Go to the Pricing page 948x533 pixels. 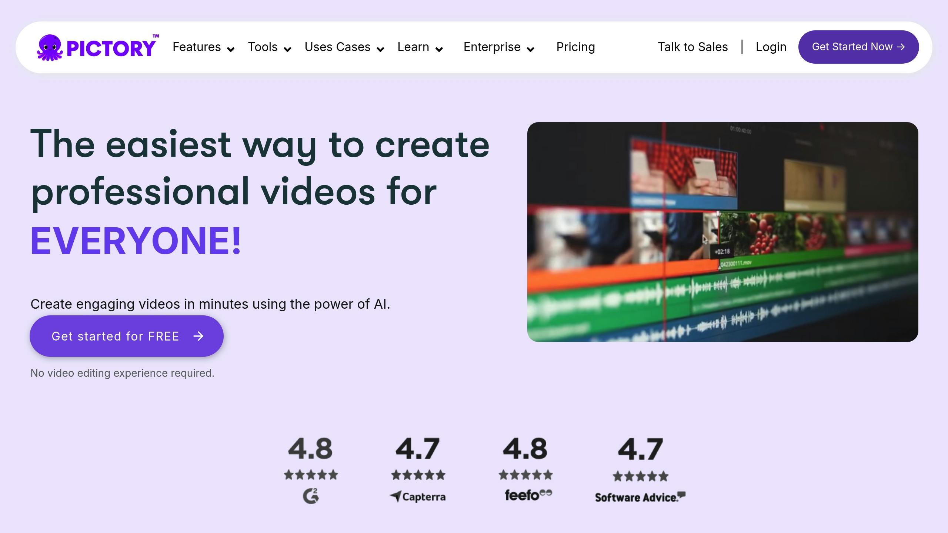click(575, 47)
